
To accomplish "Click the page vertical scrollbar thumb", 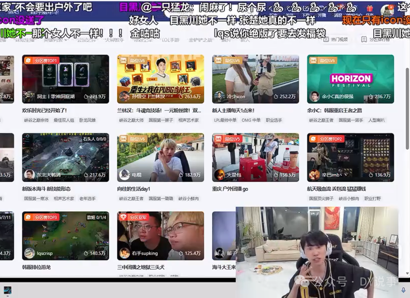I will tap(407, 108).
